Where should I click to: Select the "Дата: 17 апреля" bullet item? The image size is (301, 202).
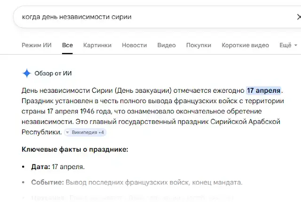click(58, 167)
